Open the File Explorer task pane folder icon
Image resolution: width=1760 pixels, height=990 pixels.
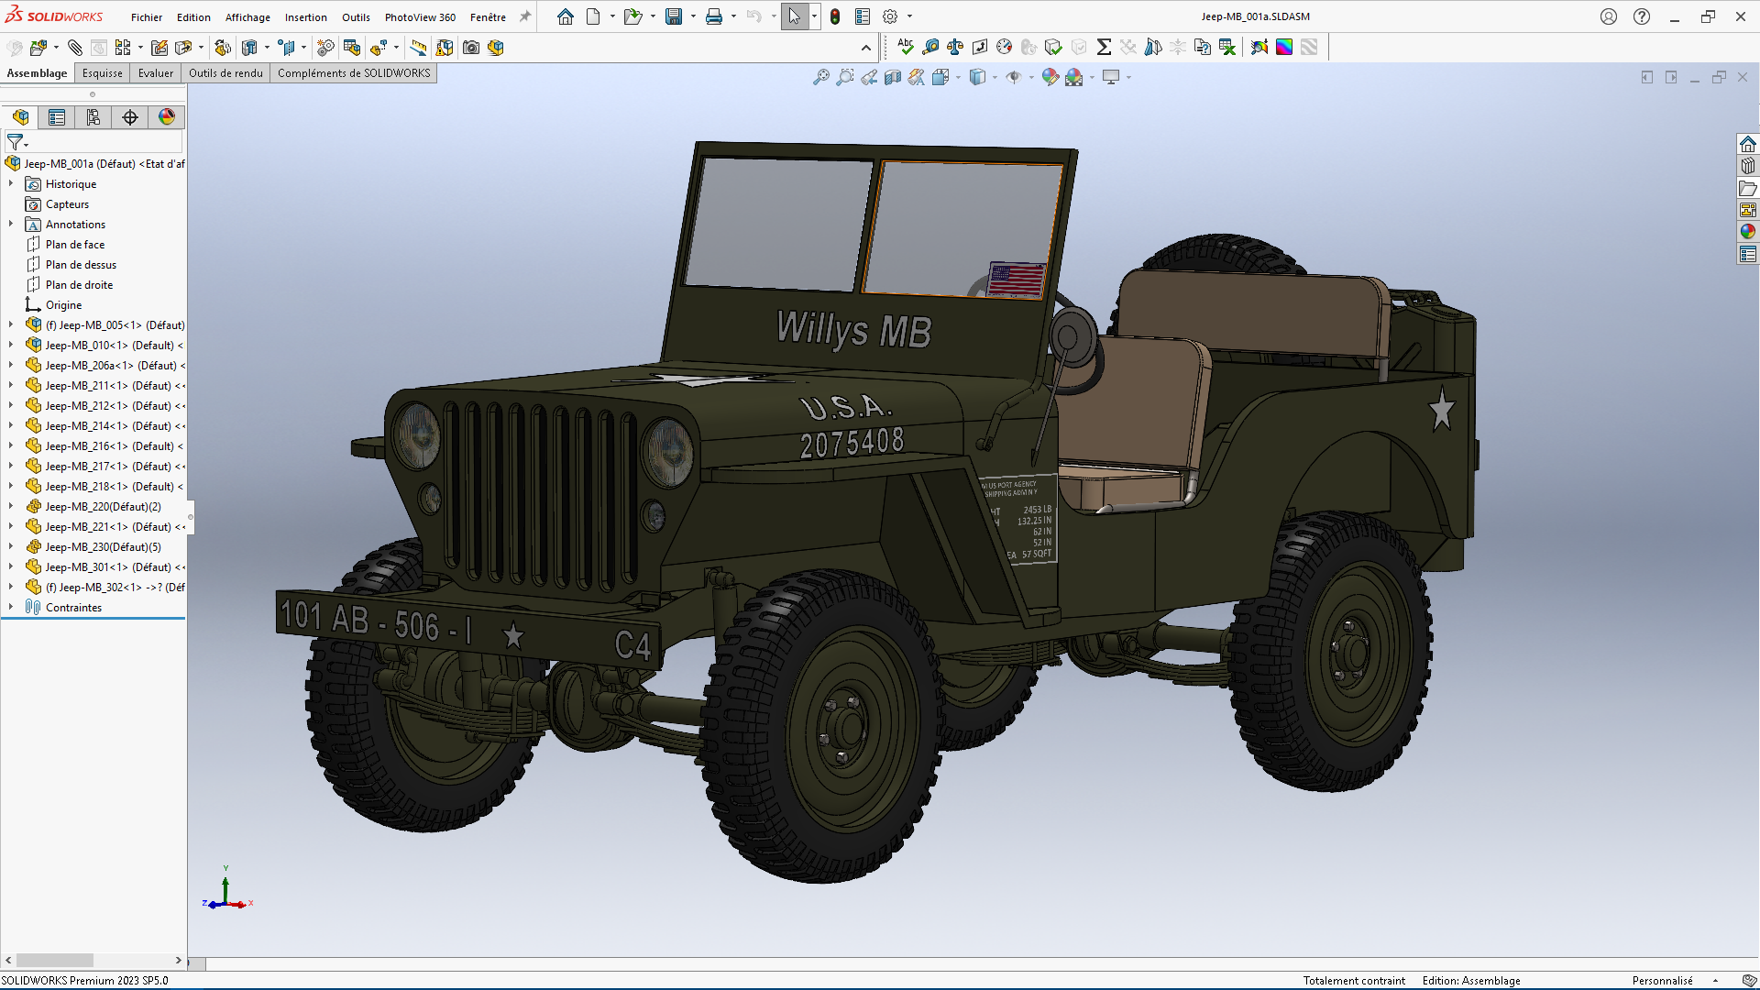pos(1748,188)
